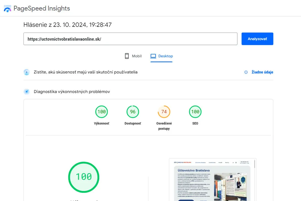Click the 'Osvedčené postupy' label text

pyautogui.click(x=164, y=126)
